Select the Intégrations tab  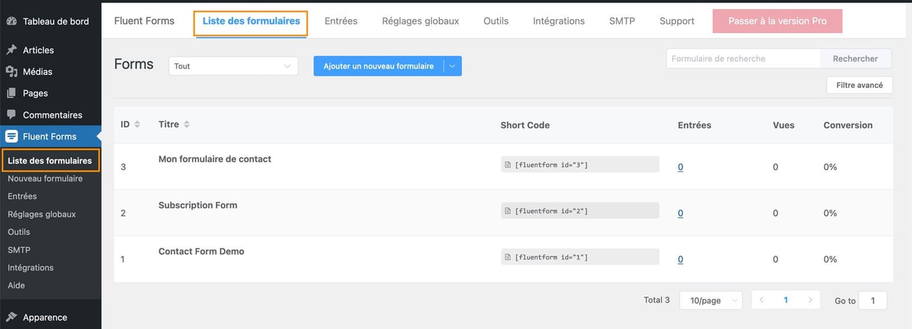coord(559,21)
